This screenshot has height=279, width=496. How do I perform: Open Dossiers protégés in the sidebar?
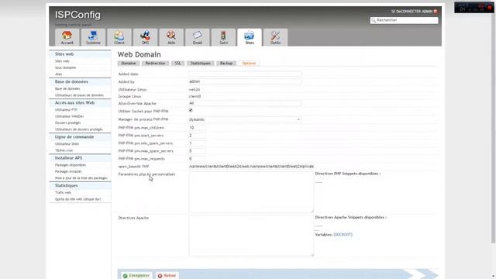pos(67,122)
